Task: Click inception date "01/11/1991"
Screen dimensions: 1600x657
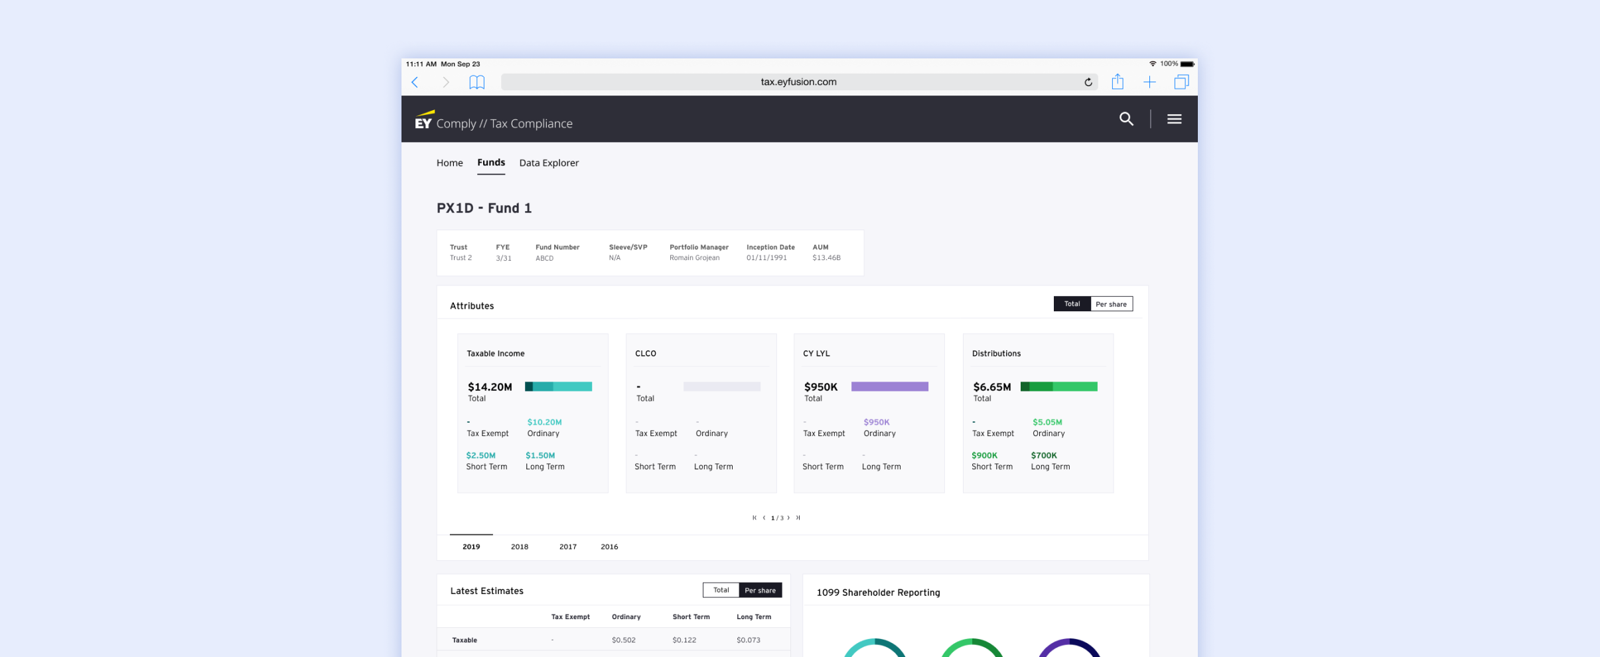Action: (766, 258)
